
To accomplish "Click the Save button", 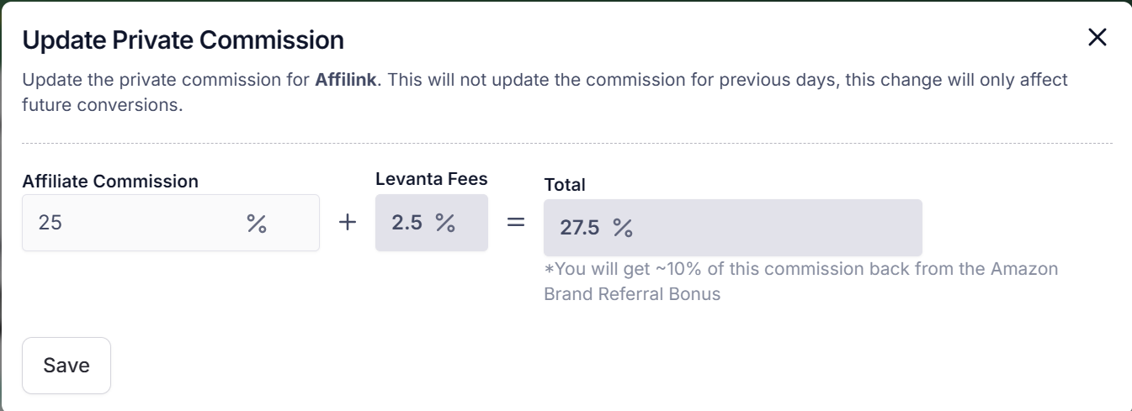I will click(66, 366).
